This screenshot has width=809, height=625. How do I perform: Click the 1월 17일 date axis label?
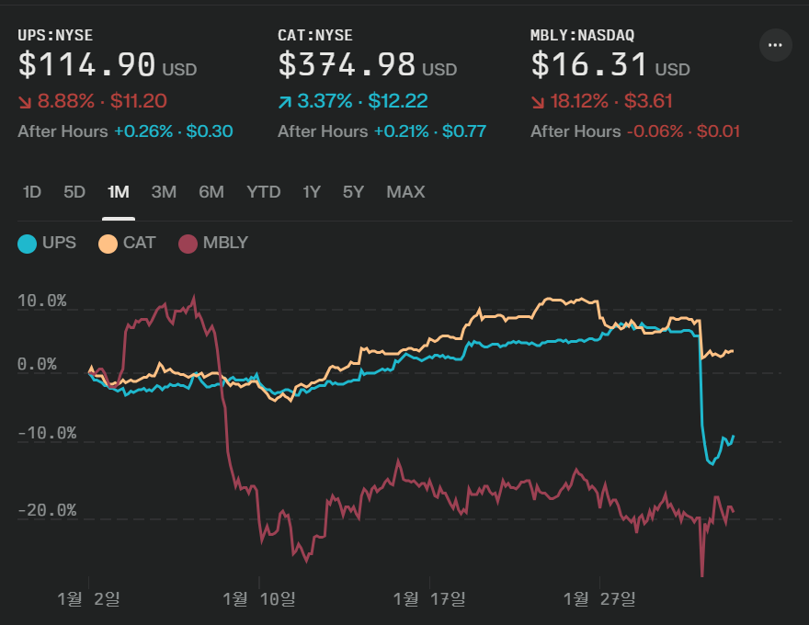pyautogui.click(x=429, y=598)
